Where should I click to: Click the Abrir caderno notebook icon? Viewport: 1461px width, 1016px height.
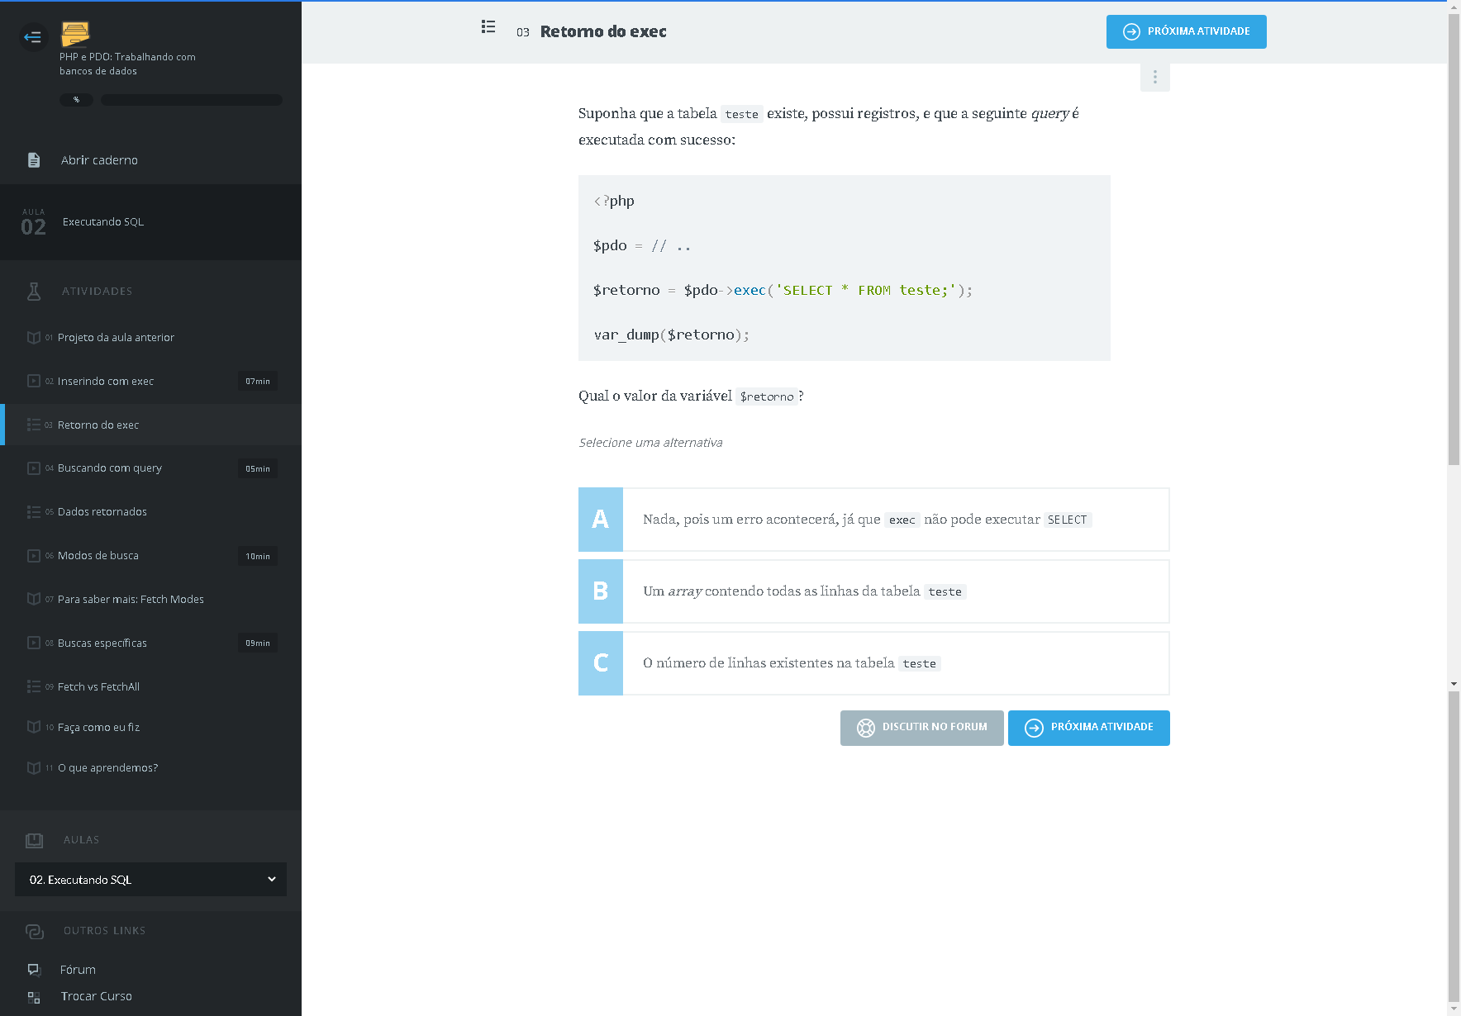point(34,160)
